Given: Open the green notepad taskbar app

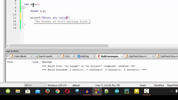Looking at the screenshot, I should pos(107,91).
